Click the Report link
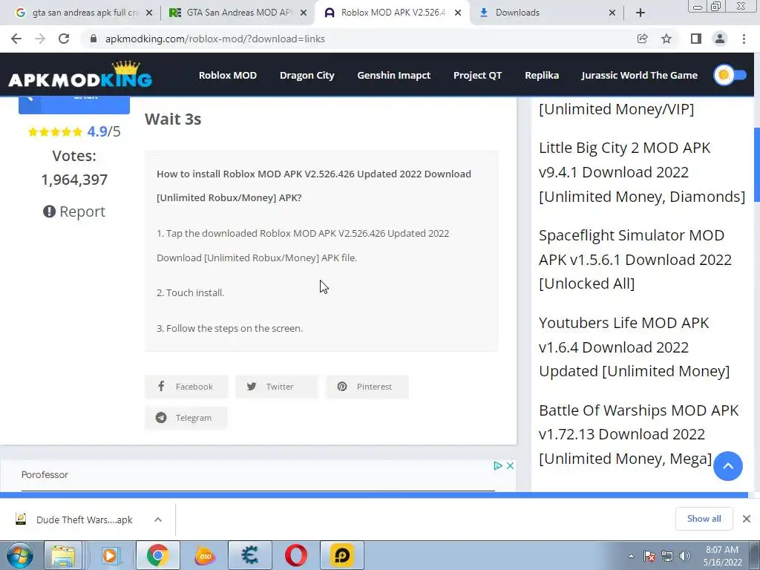The height and width of the screenshot is (570, 760). click(74, 212)
